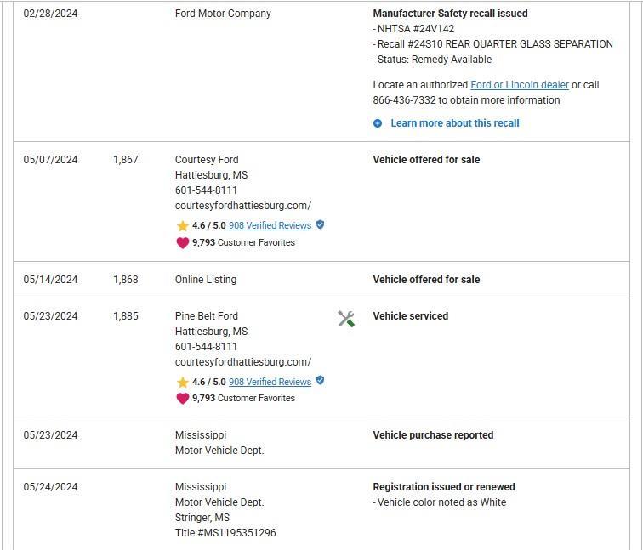Screen dimensions: 643x550
Task: Select the Courtesy Ford dealer name
Action: coord(207,160)
